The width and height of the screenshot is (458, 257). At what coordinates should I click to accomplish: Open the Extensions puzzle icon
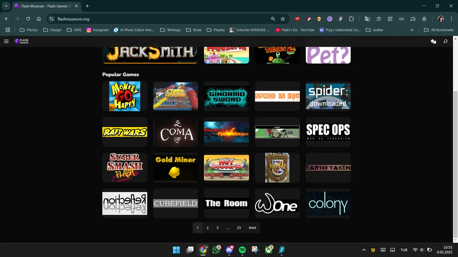click(351, 19)
